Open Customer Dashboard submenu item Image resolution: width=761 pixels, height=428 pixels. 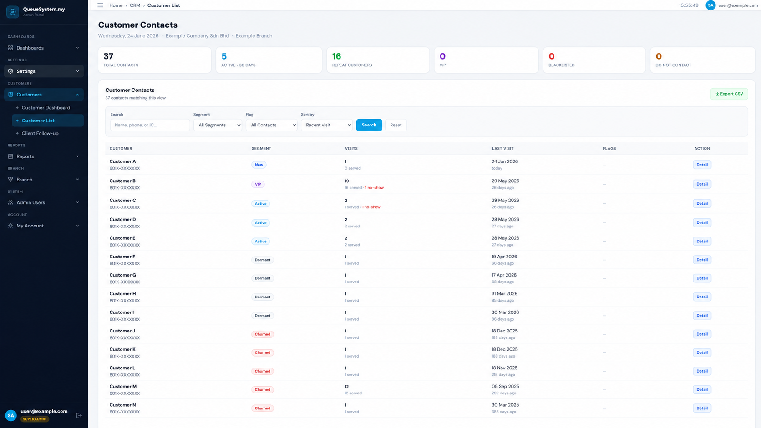pos(46,108)
